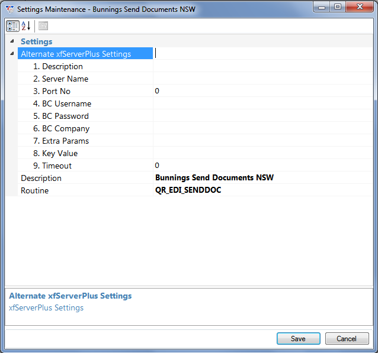Select the Alternate xfServerPlus Settings row

tap(85, 53)
